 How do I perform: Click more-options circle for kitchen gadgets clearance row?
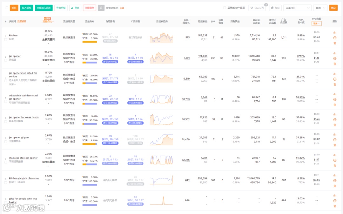[x=335, y=181]
